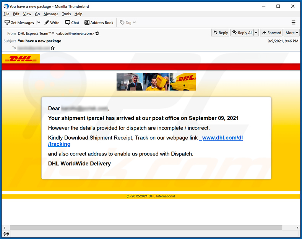Click the Reply All button
The width and height of the screenshot is (302, 239).
[x=242, y=33]
